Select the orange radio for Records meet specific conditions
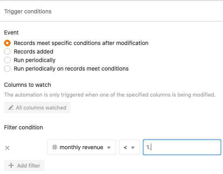The height and width of the screenshot is (174, 223). click(x=7, y=43)
